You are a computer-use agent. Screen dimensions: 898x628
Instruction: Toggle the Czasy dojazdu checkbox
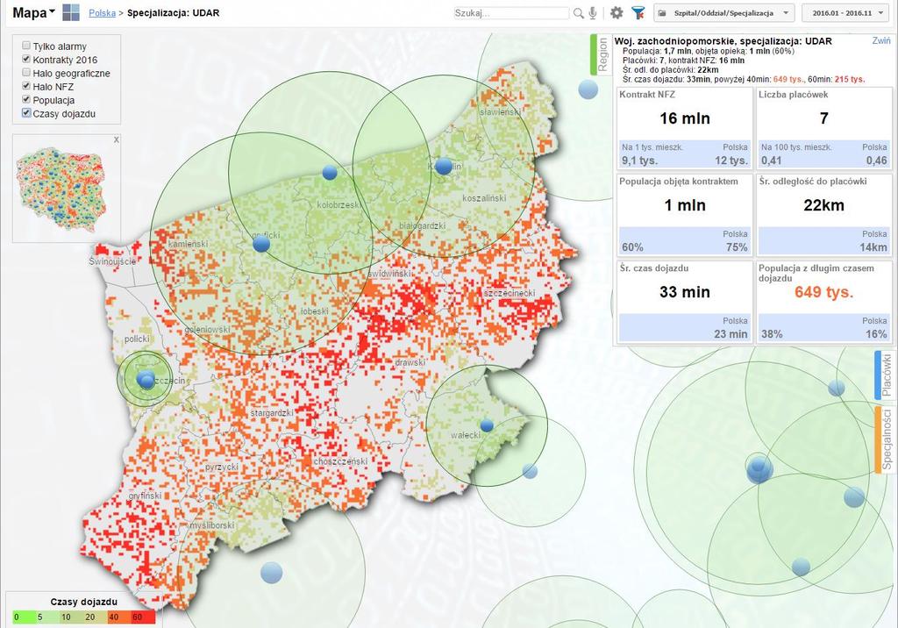coord(26,113)
